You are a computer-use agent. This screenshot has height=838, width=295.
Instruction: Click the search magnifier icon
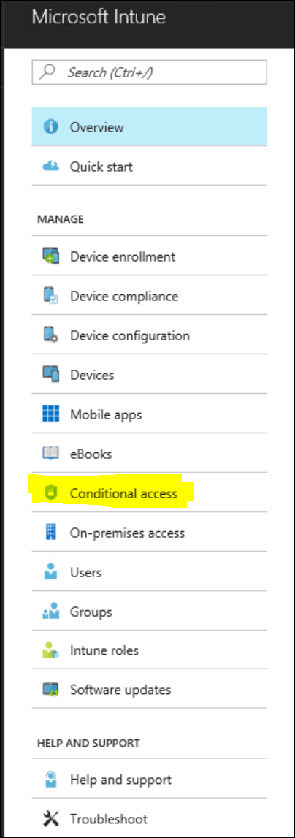tap(49, 72)
